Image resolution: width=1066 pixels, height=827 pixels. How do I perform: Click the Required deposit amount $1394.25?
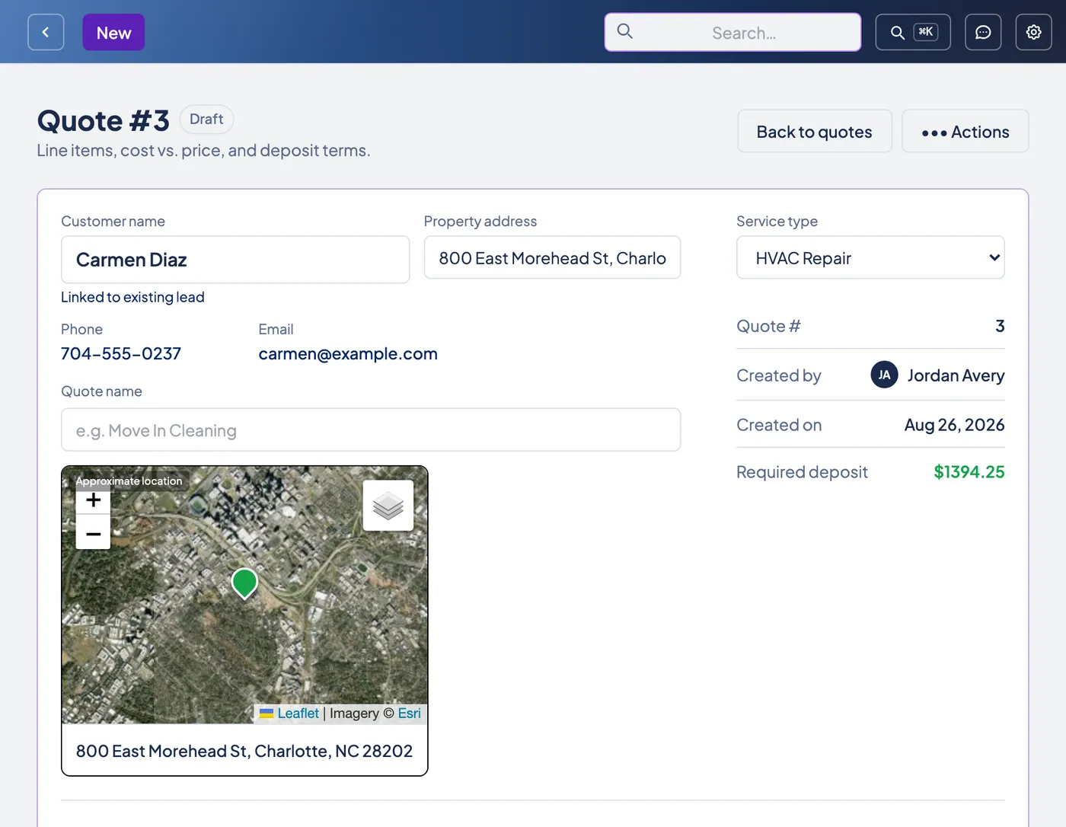(969, 472)
